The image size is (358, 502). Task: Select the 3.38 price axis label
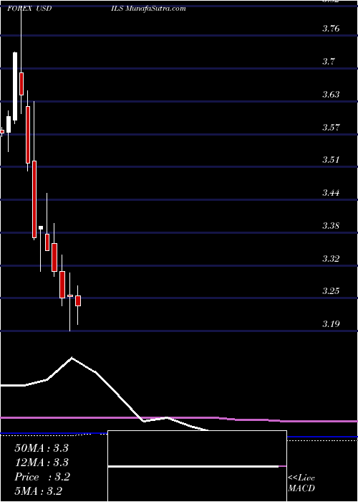(331, 226)
